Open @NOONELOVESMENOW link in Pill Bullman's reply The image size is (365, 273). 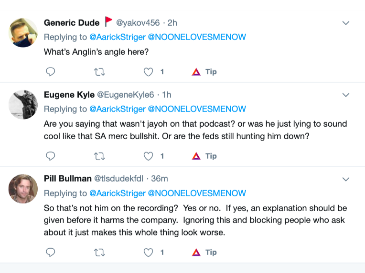tap(197, 193)
